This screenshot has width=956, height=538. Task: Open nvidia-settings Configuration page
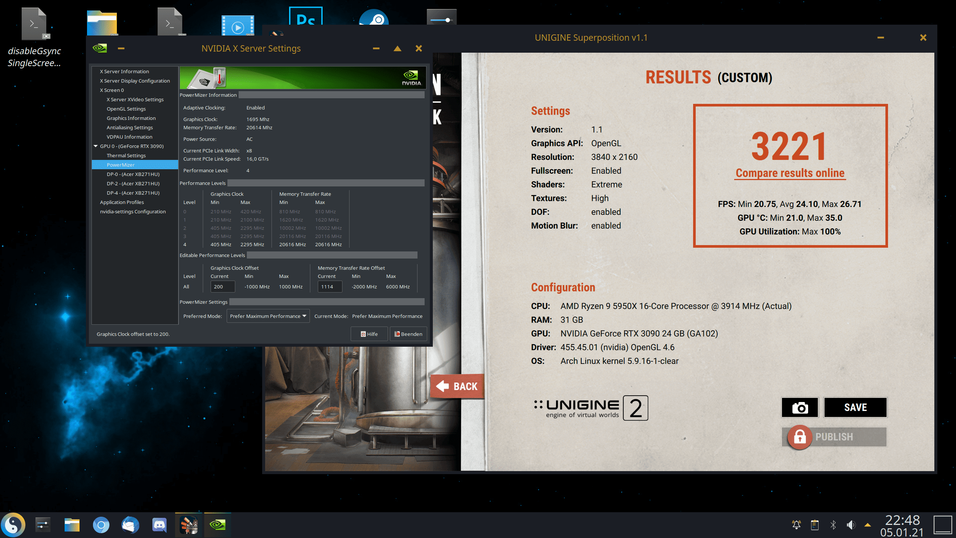(x=133, y=211)
